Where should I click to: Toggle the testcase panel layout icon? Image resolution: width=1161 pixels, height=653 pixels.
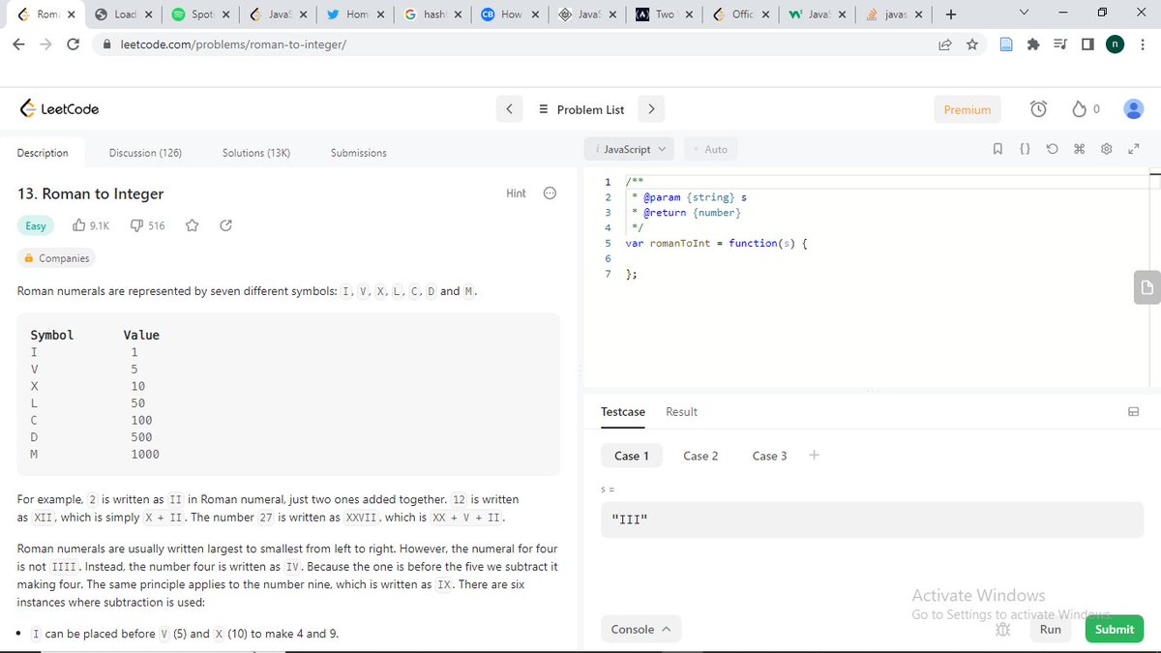click(x=1133, y=412)
